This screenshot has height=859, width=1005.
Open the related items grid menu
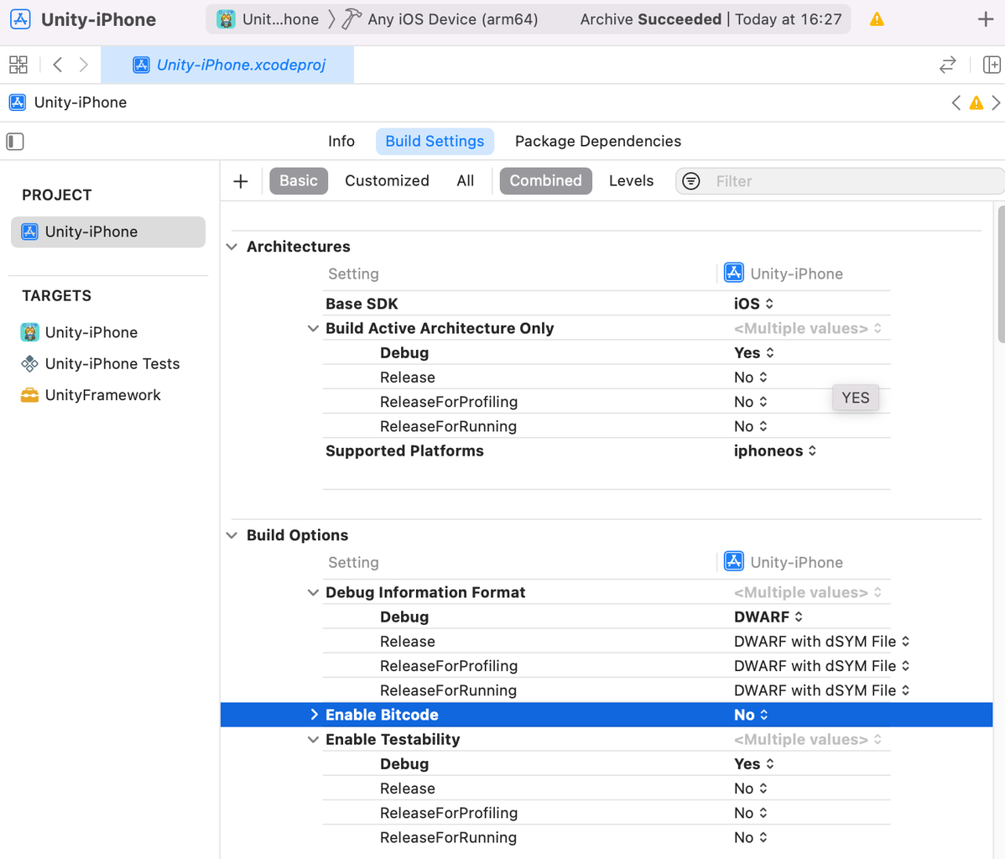tap(18, 65)
